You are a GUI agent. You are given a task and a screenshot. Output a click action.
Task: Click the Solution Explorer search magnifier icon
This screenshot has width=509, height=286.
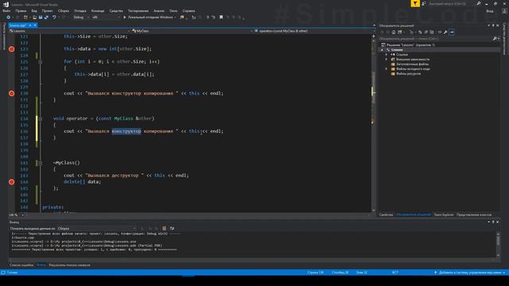coord(495,39)
